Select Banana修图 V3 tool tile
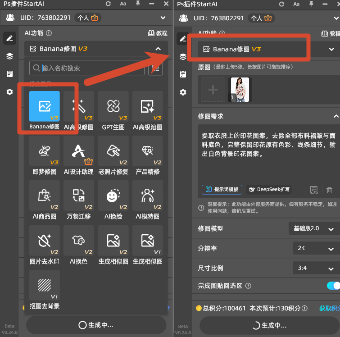 click(x=45, y=106)
